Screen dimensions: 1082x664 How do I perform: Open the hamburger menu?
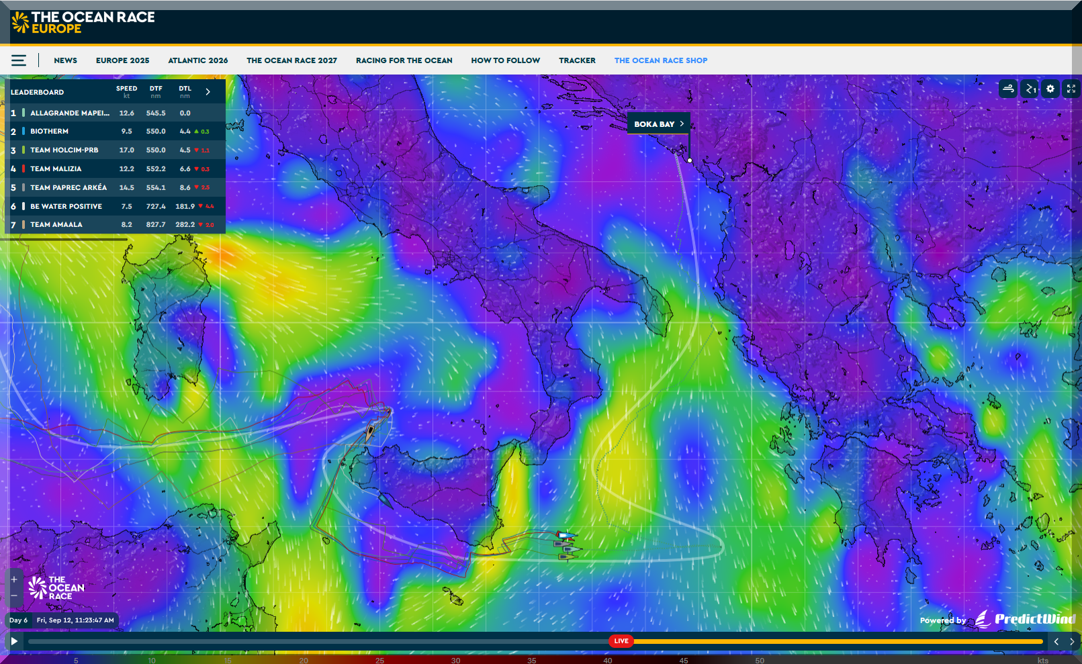tap(19, 60)
